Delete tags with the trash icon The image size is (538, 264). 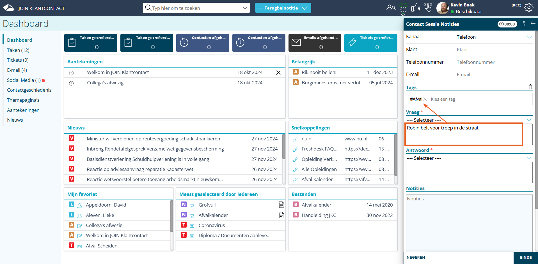pyautogui.click(x=530, y=87)
